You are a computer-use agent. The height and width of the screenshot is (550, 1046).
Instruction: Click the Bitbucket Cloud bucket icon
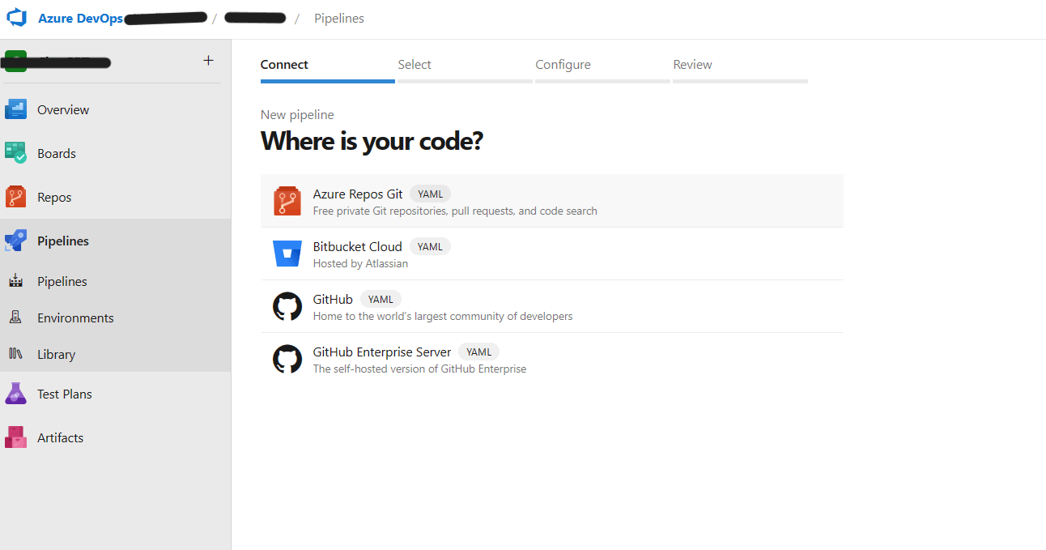(x=287, y=254)
